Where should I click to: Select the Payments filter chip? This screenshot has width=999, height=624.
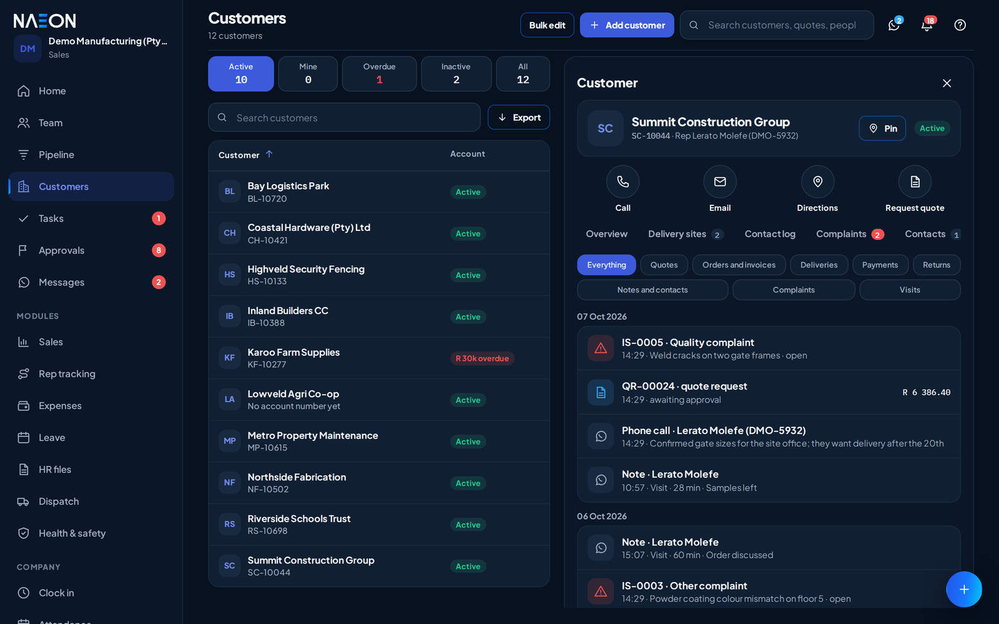880,265
